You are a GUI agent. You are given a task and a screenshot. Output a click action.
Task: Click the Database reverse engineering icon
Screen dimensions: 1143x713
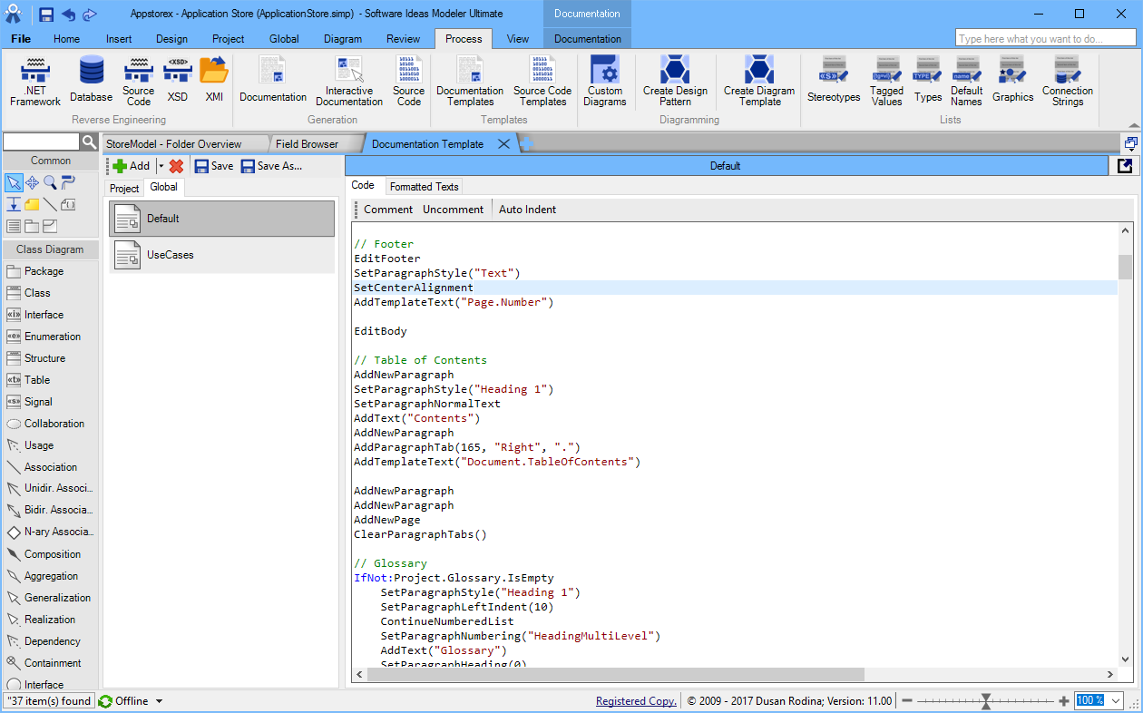click(91, 81)
